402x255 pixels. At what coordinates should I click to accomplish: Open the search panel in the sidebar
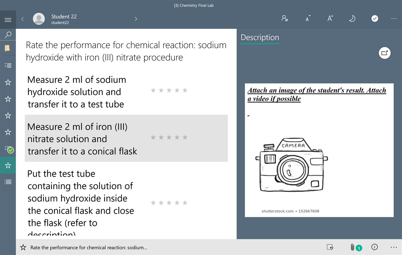click(x=8, y=35)
